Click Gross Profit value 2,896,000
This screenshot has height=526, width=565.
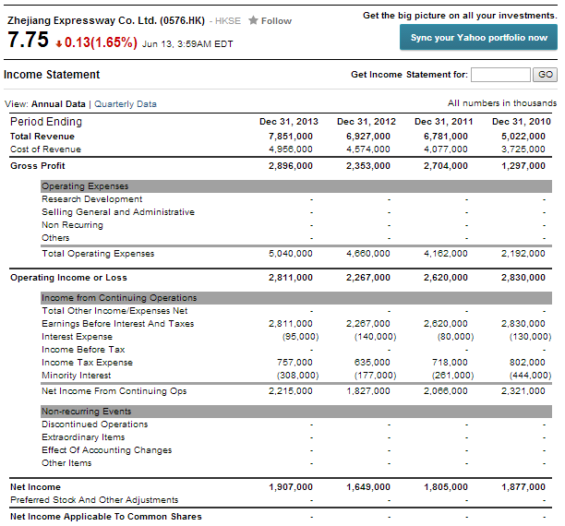[x=291, y=166]
